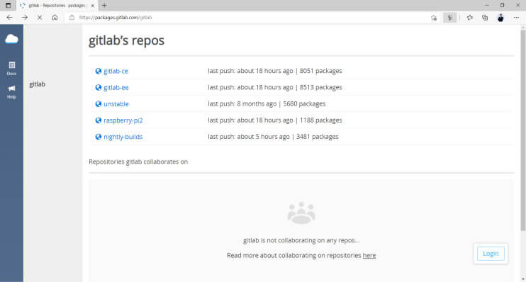The height and width of the screenshot is (282, 526).
Task: Open the browser profile avatar
Action: (500, 18)
